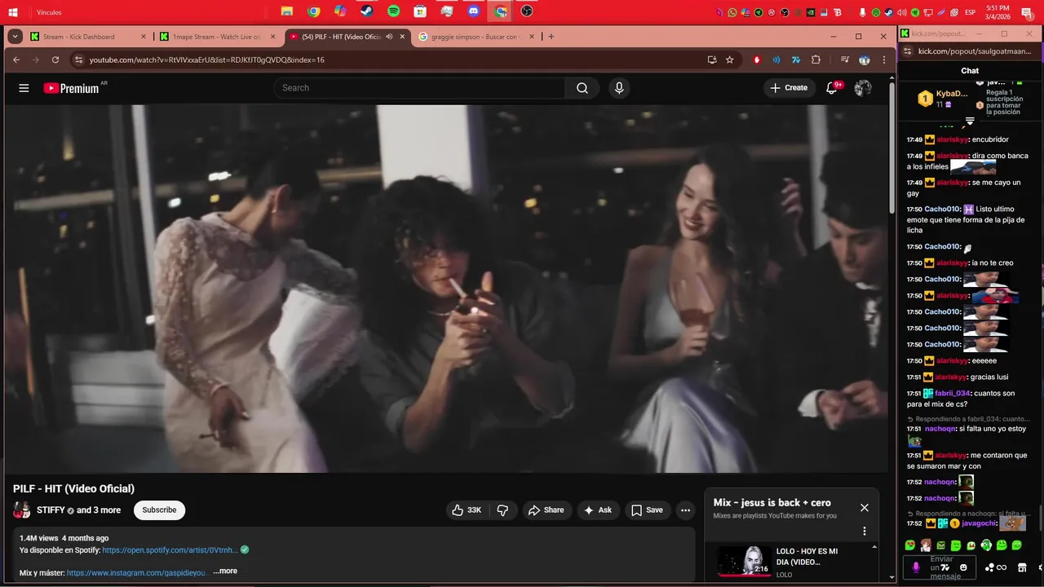Image resolution: width=1044 pixels, height=587 pixels.
Task: Insert headphones green emote in Kick chat
Action: (986, 545)
